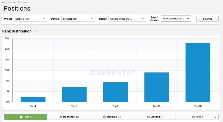
Task: Select the Top-5 bar in Rank Distribution
Action: click(x=115, y=92)
